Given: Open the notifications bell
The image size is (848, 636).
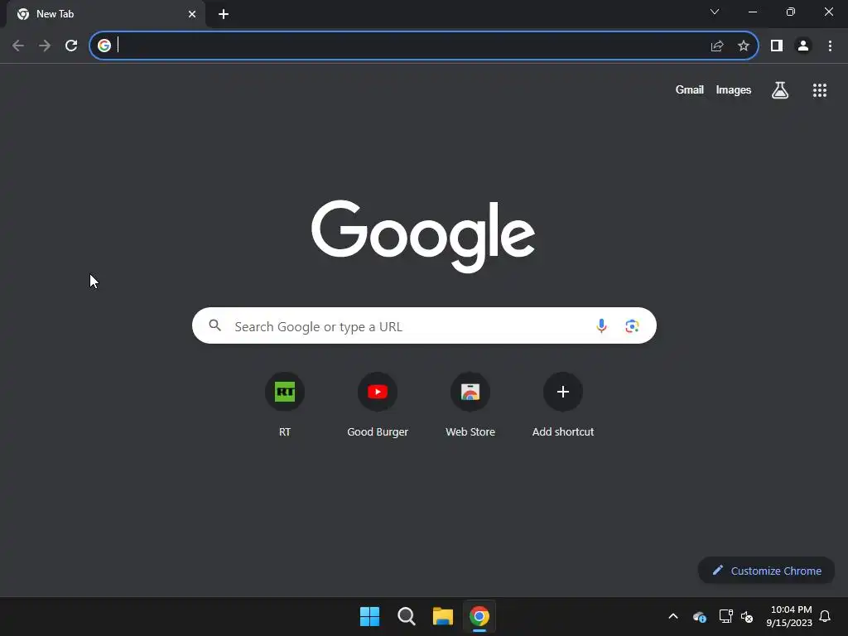Looking at the screenshot, I should coord(826,616).
